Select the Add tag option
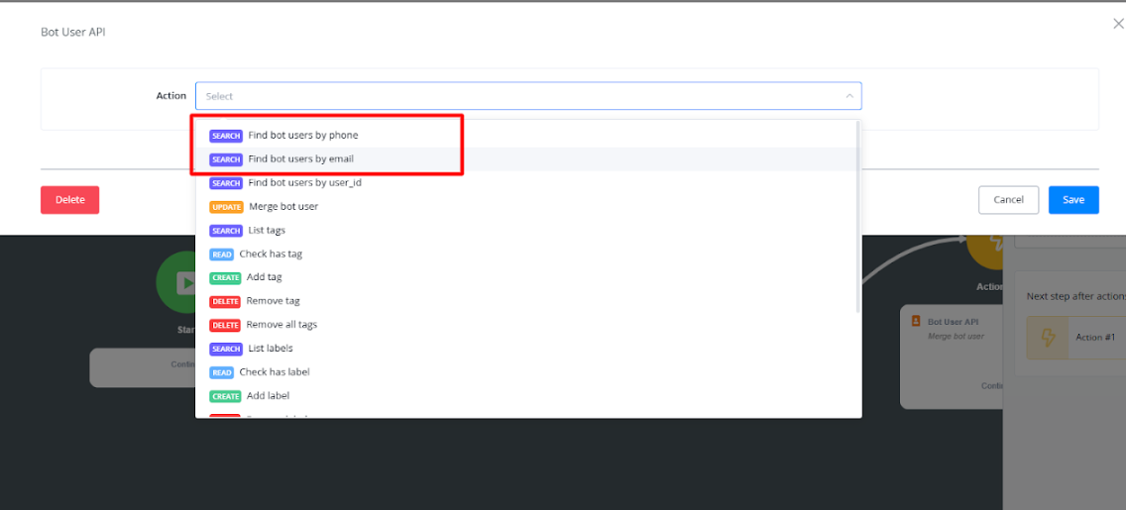This screenshot has width=1126, height=510. pyautogui.click(x=264, y=278)
